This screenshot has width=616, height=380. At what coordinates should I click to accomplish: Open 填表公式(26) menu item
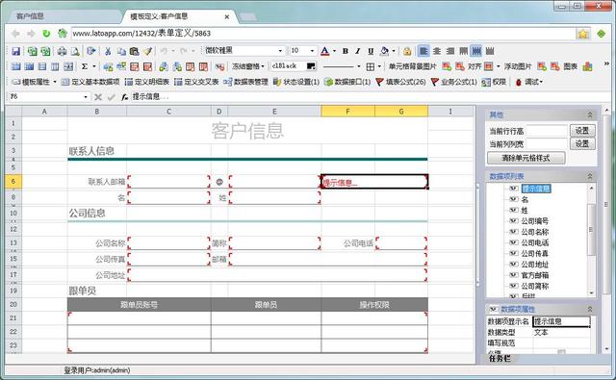pos(400,82)
